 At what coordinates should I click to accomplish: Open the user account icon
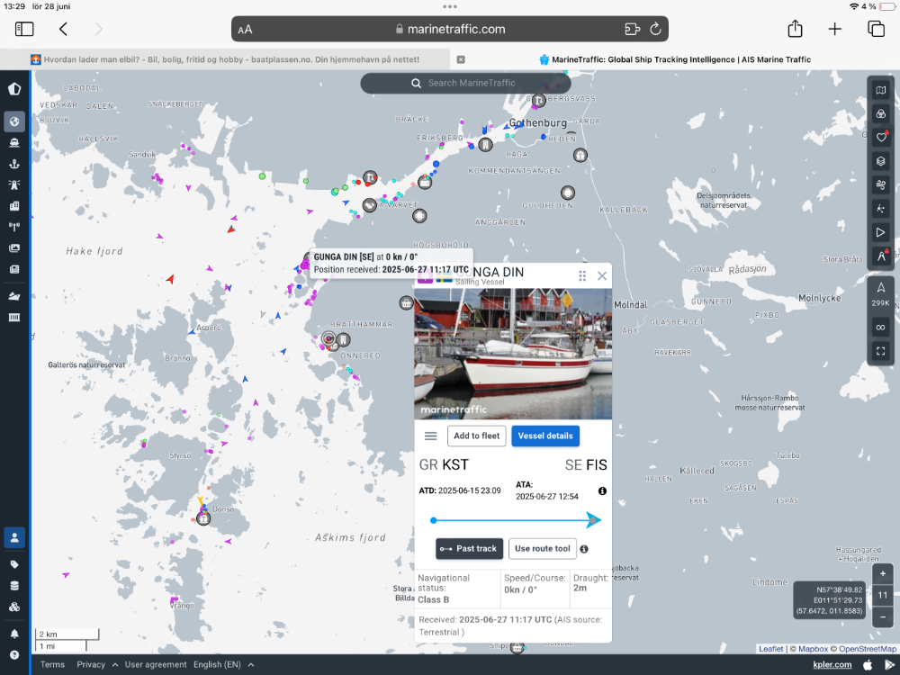pyautogui.click(x=14, y=538)
